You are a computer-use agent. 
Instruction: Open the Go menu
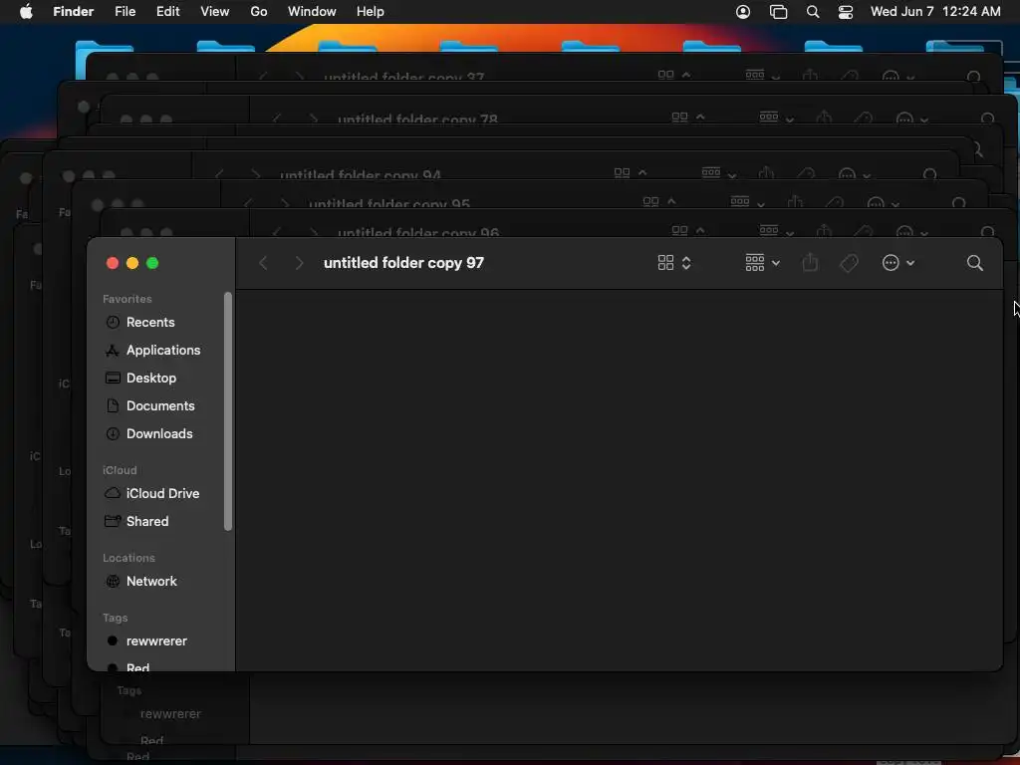259,11
